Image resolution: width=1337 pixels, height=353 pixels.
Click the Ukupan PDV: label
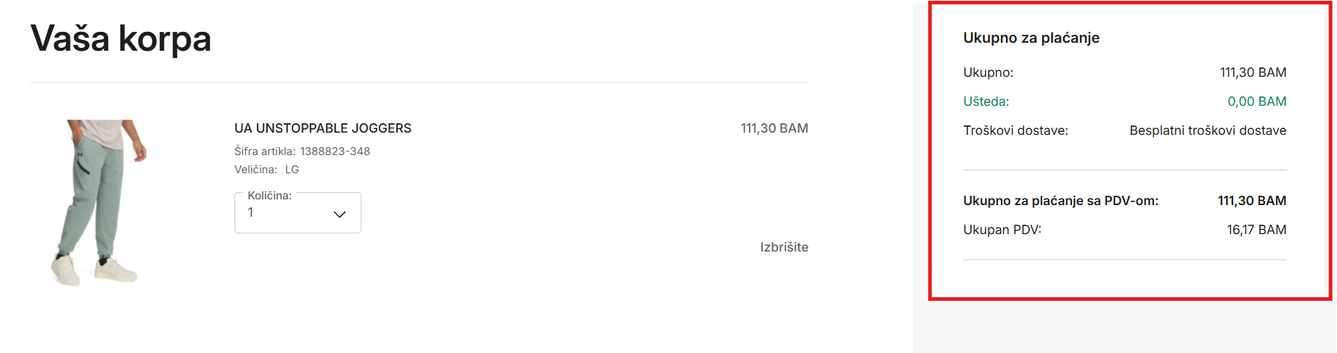(x=1002, y=230)
